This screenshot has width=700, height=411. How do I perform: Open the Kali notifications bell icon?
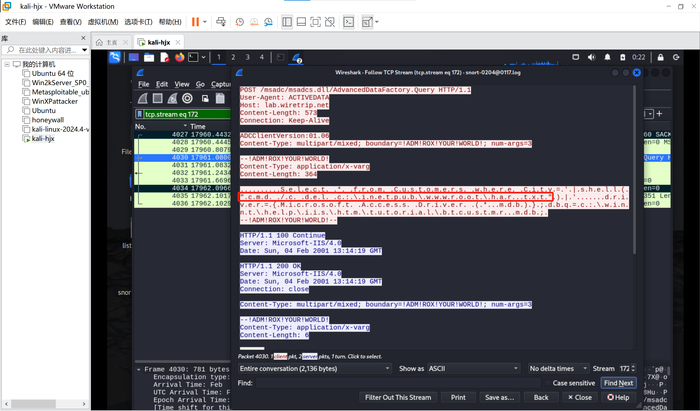pyautogui.click(x=607, y=57)
